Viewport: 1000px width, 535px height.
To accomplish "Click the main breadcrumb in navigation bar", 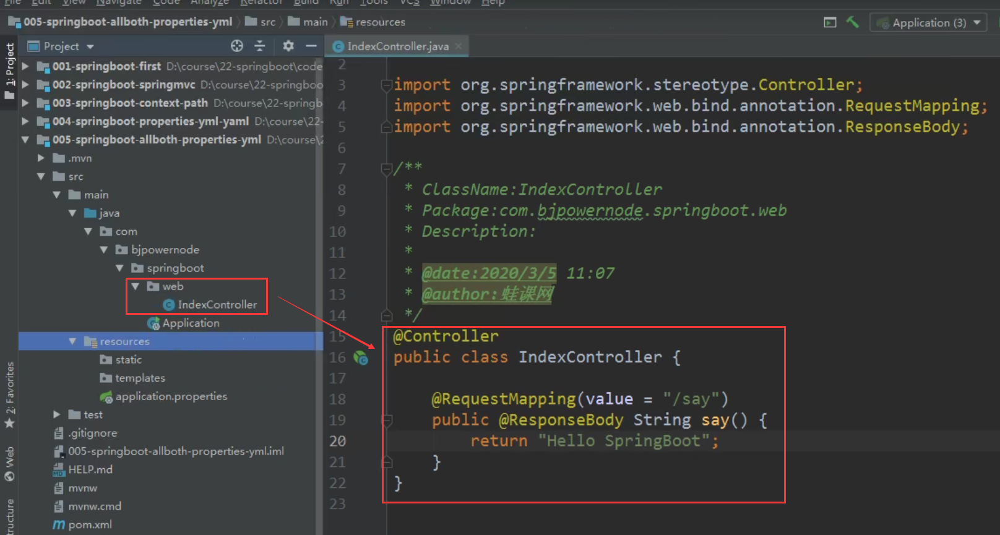I will click(308, 22).
